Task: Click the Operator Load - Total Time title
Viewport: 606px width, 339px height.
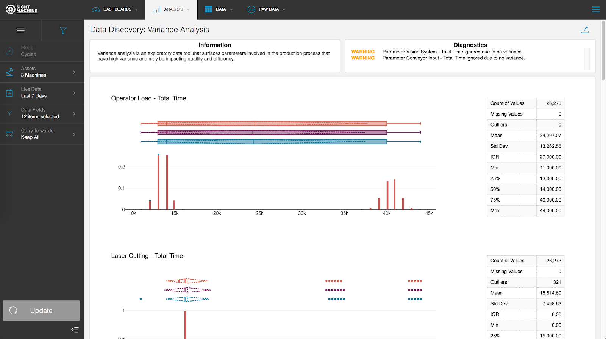Action: click(x=149, y=98)
